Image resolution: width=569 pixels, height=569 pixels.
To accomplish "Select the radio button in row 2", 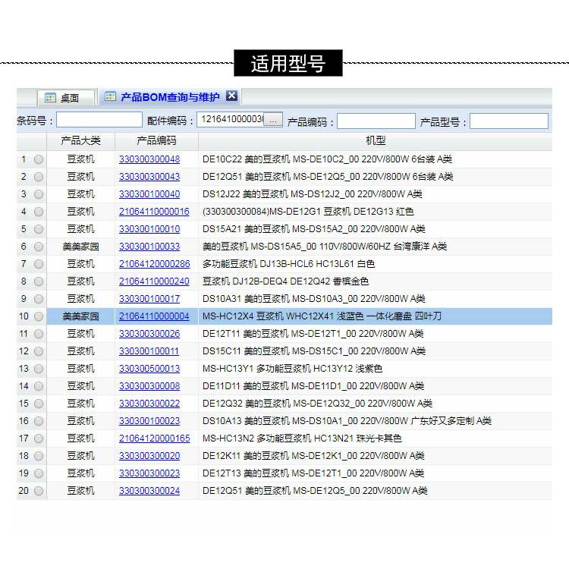I will click(39, 177).
